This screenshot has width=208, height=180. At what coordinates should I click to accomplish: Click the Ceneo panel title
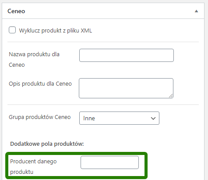click(16, 11)
